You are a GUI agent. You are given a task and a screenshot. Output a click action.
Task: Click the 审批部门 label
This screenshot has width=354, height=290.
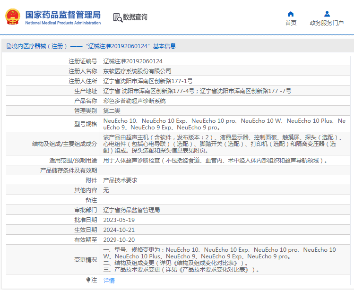[x=86, y=210]
